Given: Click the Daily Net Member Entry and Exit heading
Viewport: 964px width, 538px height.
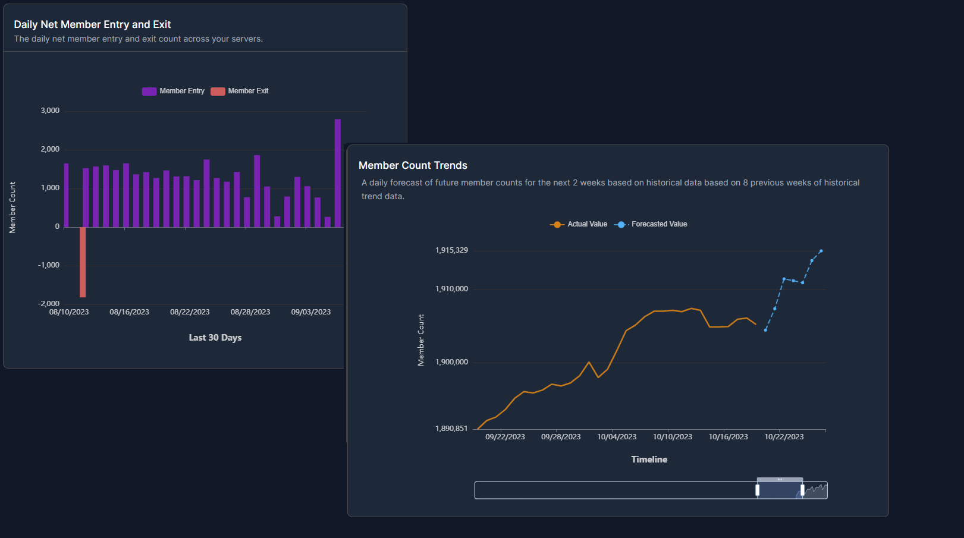Looking at the screenshot, I should pyautogui.click(x=92, y=24).
